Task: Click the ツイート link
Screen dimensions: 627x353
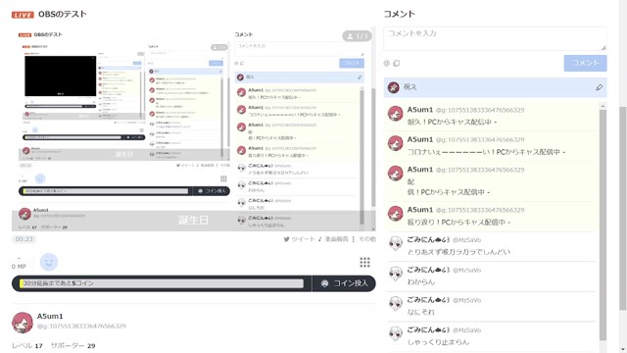Action: pyautogui.click(x=300, y=239)
